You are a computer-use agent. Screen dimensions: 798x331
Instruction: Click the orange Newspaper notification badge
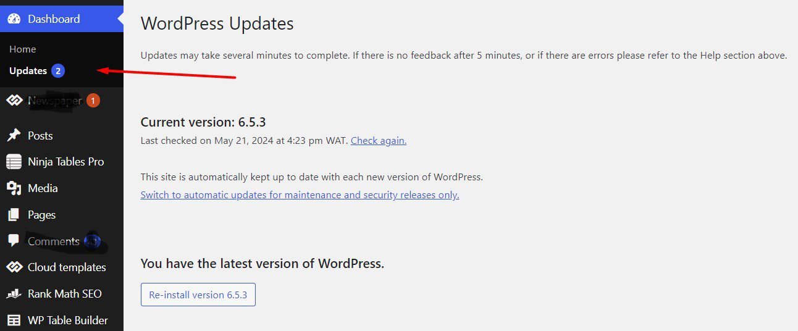click(93, 101)
